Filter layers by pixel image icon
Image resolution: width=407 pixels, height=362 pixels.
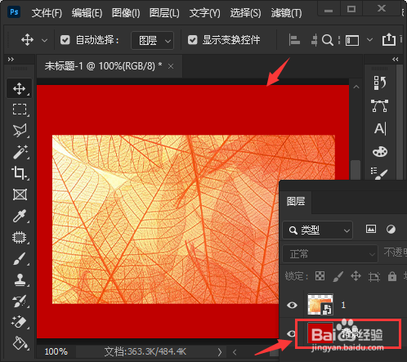(x=371, y=229)
